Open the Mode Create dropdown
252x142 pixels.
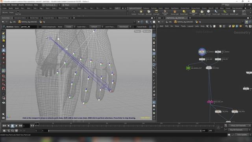70,27
